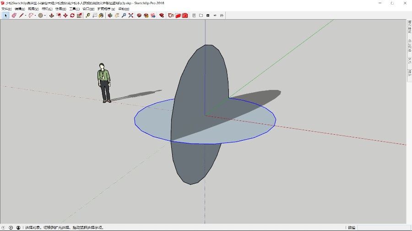Choose the Rotate tool
This screenshot has height=231, width=412.
pyautogui.click(x=72, y=16)
